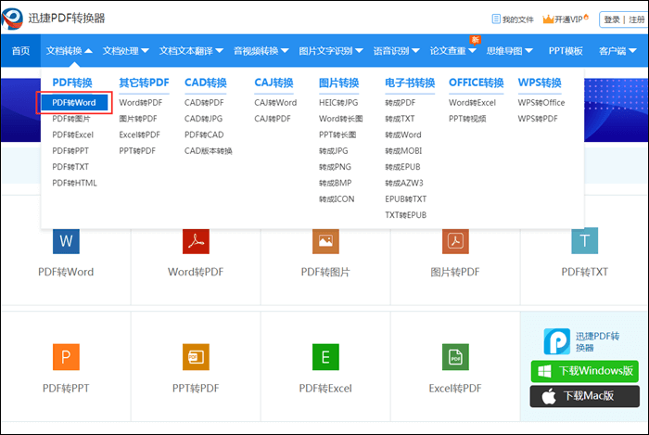This screenshot has height=435, width=649.
Task: Select PPT转长图 menu item
Action: point(337,134)
